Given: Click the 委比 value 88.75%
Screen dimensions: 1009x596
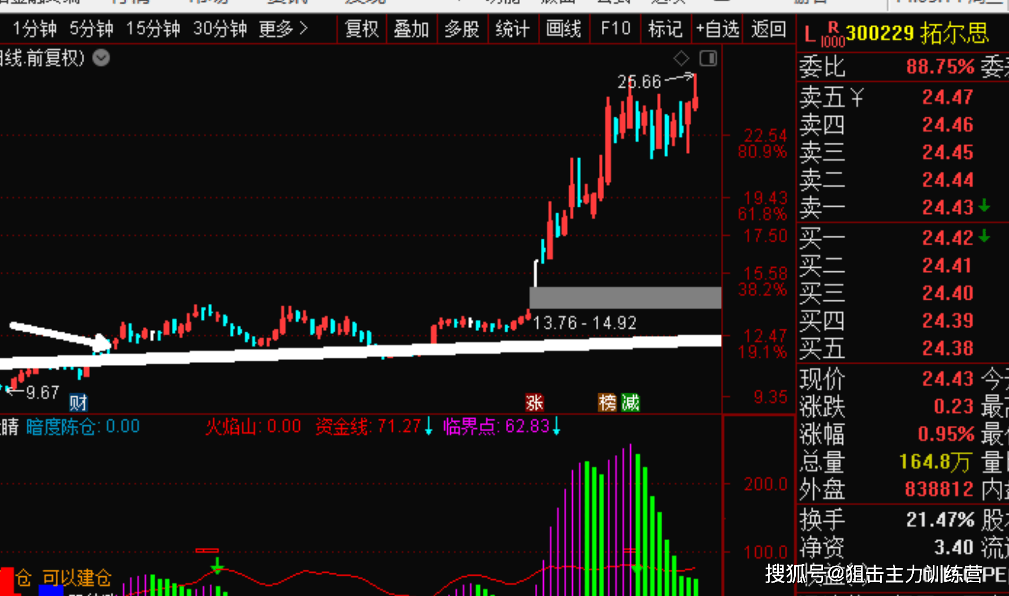Looking at the screenshot, I should (x=940, y=67).
